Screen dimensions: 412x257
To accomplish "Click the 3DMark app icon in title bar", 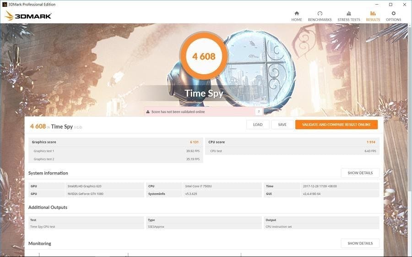I will (4, 4).
